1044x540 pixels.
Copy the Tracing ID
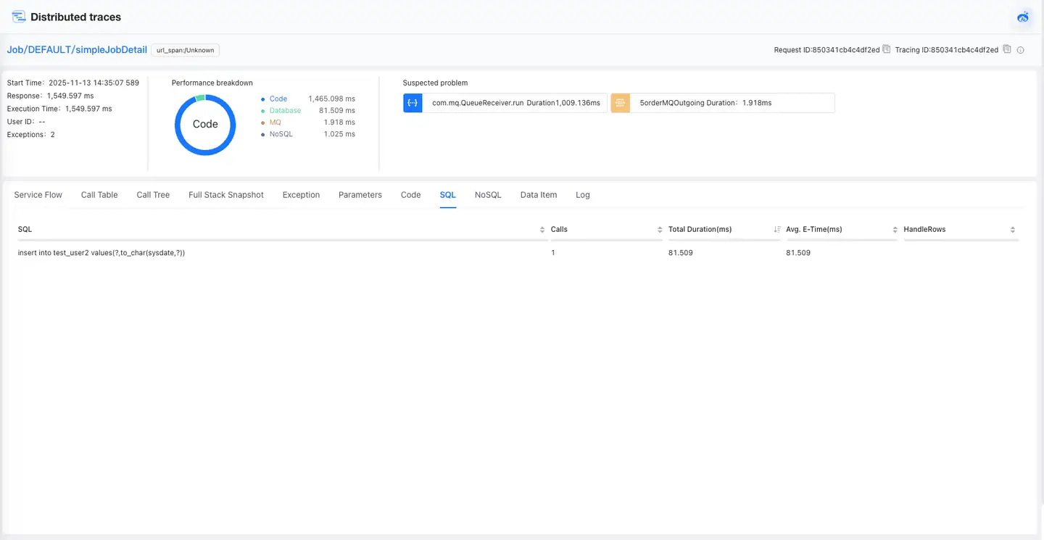[1006, 50]
